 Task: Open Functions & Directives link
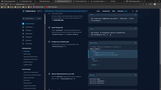[x=30, y=88]
